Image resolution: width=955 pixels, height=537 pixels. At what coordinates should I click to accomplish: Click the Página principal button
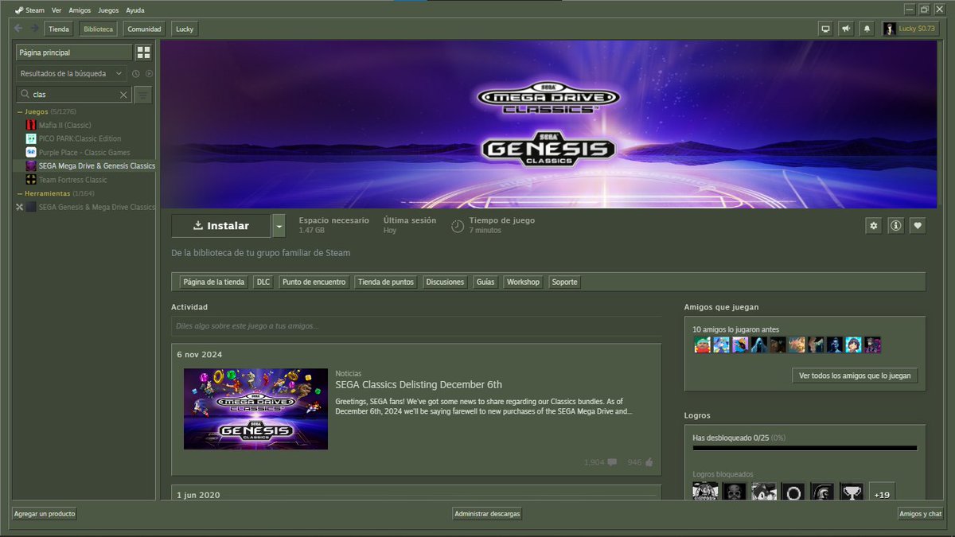pyautogui.click(x=74, y=53)
